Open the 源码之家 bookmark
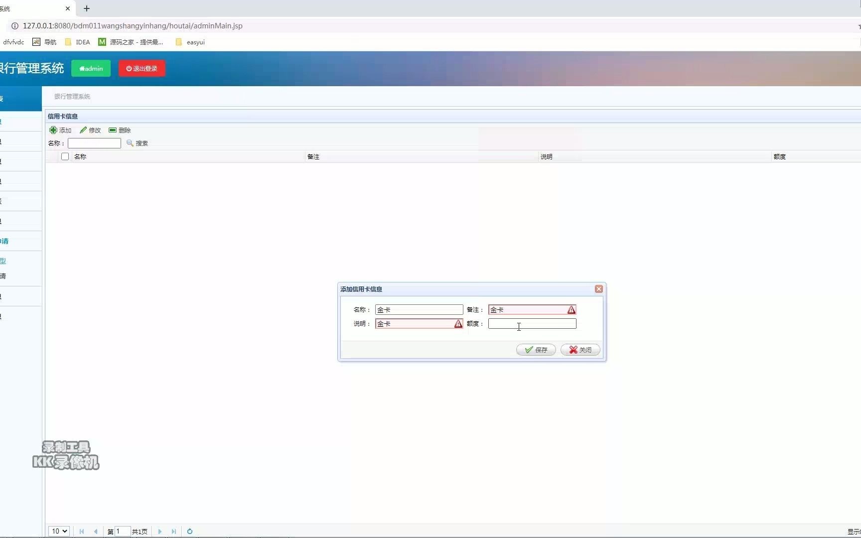The width and height of the screenshot is (861, 538). 131,42
